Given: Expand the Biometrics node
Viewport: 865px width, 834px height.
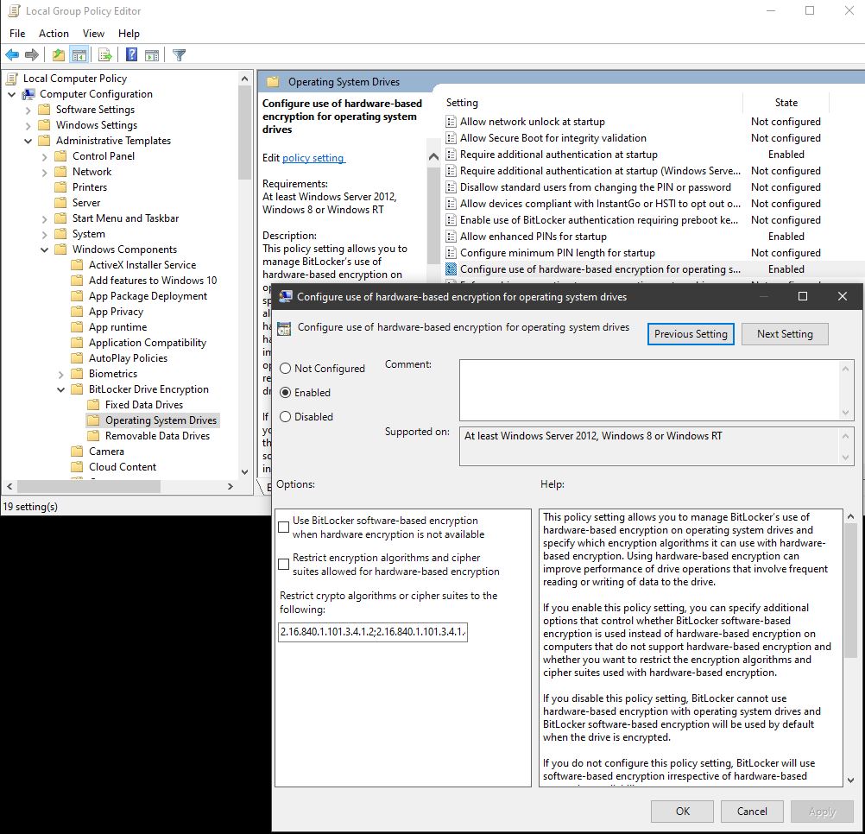Looking at the screenshot, I should click(x=61, y=374).
